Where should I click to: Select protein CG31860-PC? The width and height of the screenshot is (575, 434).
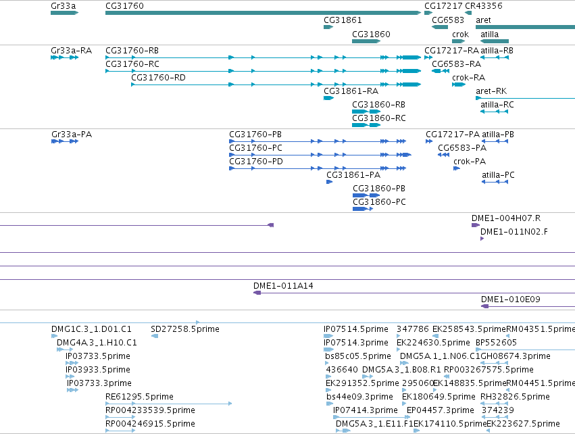click(x=379, y=201)
